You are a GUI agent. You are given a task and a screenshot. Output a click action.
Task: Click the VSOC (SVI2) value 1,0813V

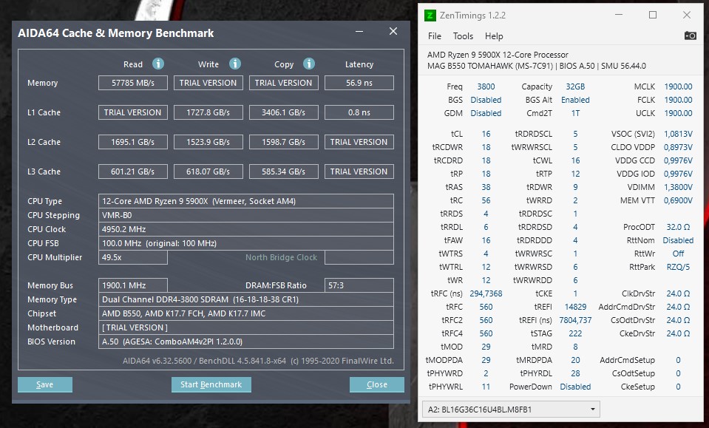point(678,134)
